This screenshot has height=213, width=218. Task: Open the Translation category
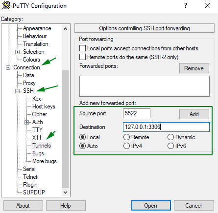36,44
